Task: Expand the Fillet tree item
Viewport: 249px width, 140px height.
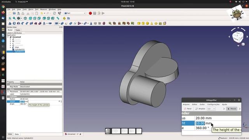Action: point(11,47)
